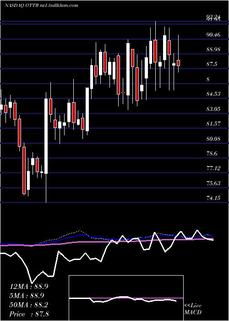
Task: Open the MACD inset chart box
Action: point(126,298)
